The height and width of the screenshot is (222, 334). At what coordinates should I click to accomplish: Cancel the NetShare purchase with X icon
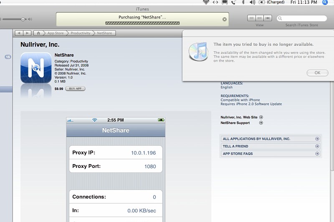[225, 19]
